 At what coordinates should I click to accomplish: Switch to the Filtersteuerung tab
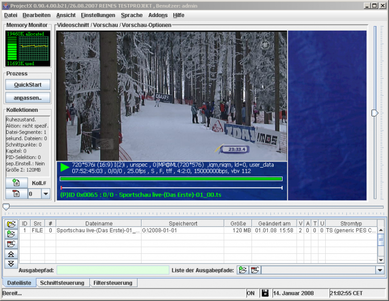click(113, 283)
